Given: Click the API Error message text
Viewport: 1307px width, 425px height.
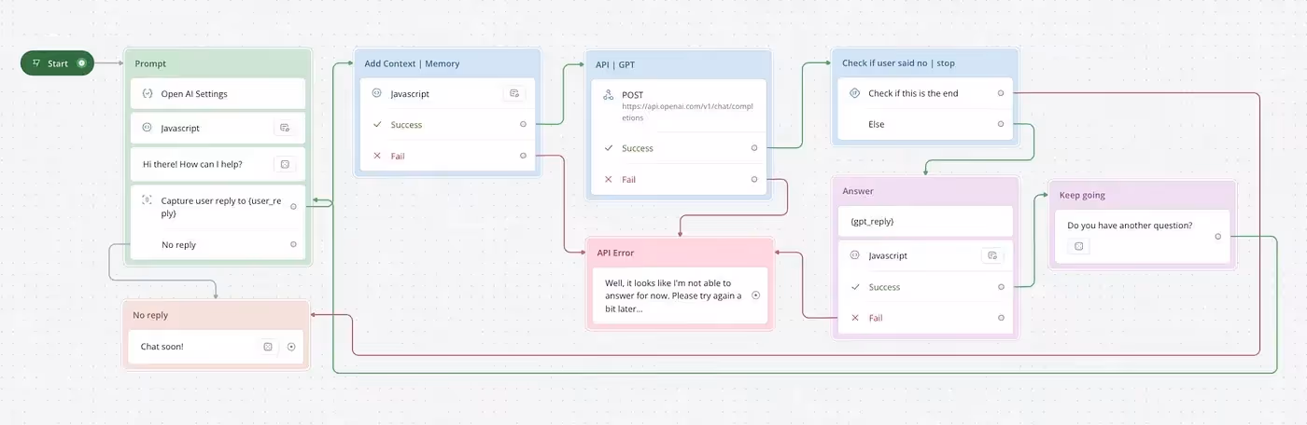Looking at the screenshot, I should [671, 295].
